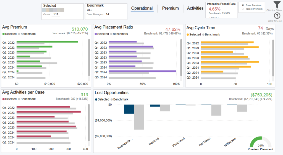
Task: Open the Activities tab
Action: [x=195, y=8]
